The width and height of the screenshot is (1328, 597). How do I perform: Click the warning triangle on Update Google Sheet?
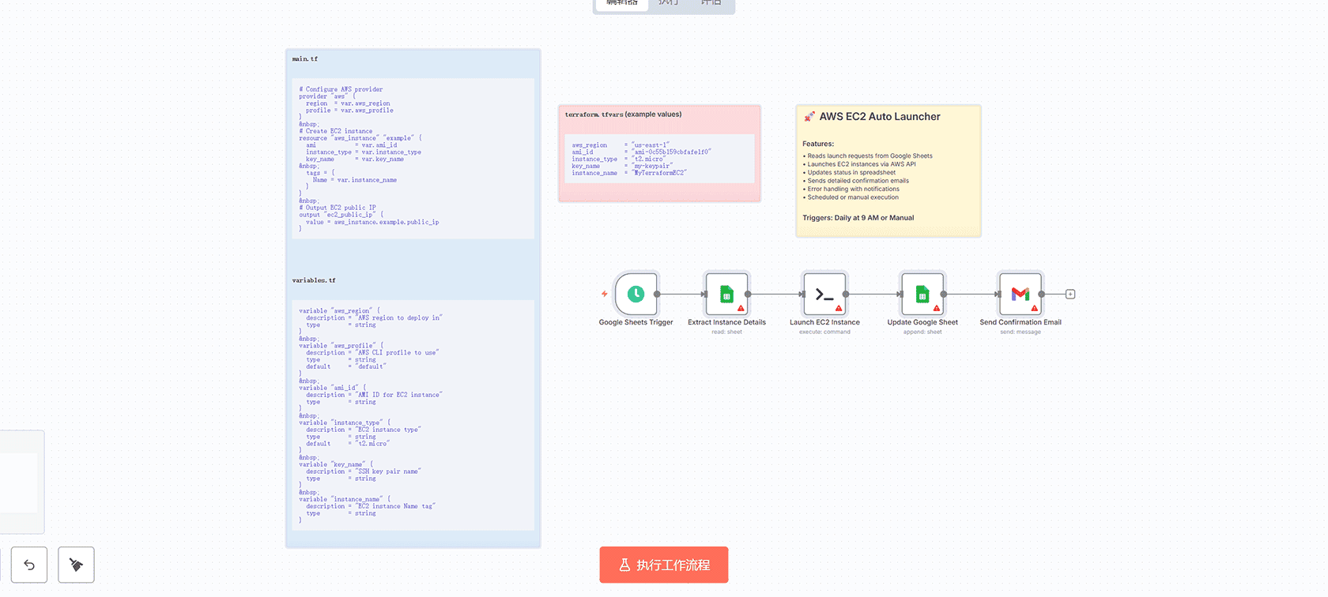tap(937, 309)
